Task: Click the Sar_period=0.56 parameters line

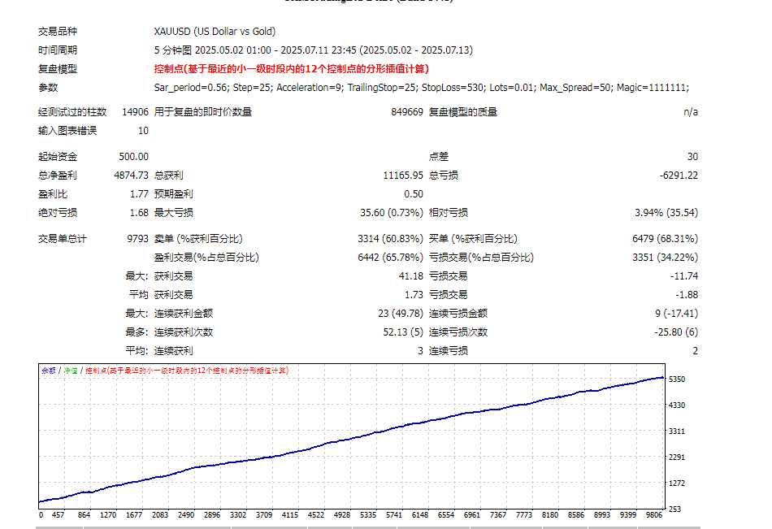Action: (422, 88)
